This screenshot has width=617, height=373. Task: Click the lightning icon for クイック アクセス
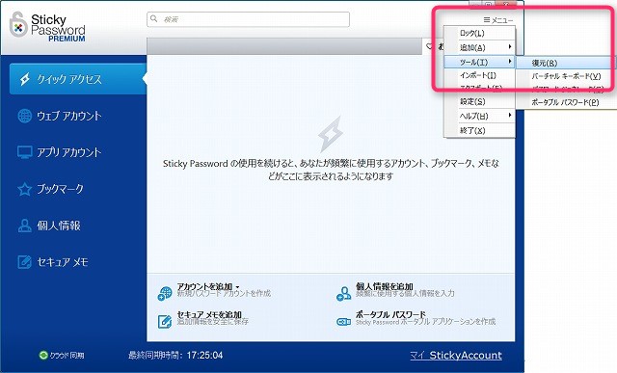(x=25, y=79)
